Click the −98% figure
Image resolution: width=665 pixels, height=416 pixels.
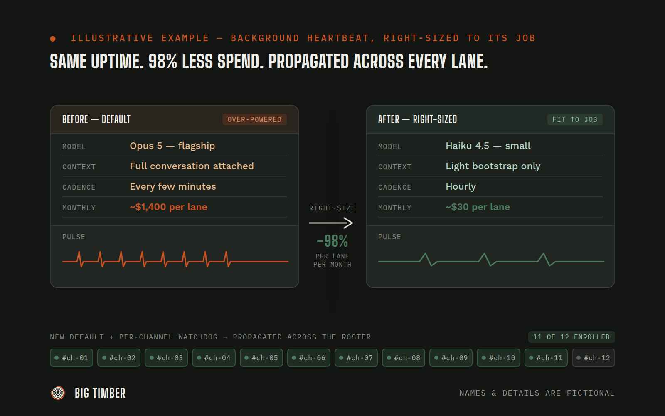coord(332,241)
